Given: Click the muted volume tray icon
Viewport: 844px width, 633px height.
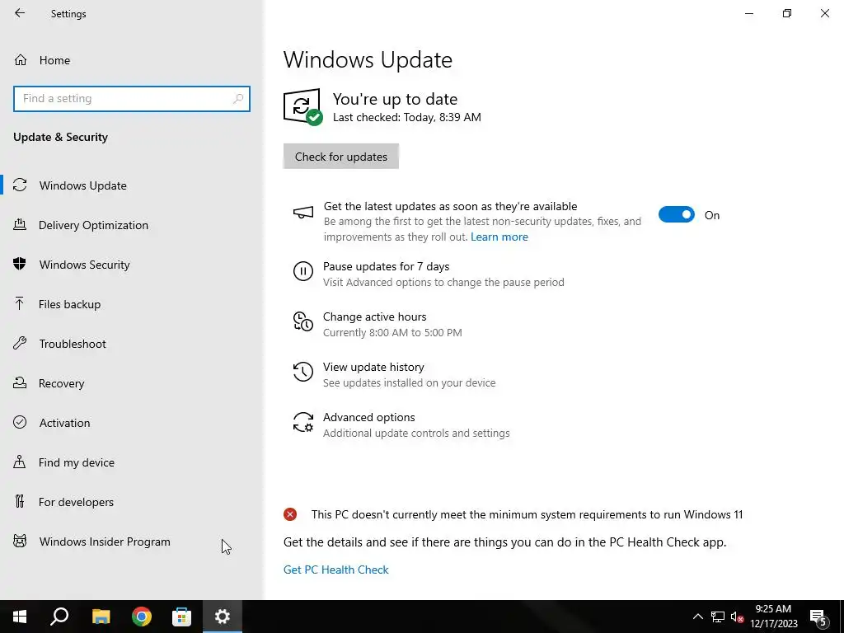Looking at the screenshot, I should [737, 617].
